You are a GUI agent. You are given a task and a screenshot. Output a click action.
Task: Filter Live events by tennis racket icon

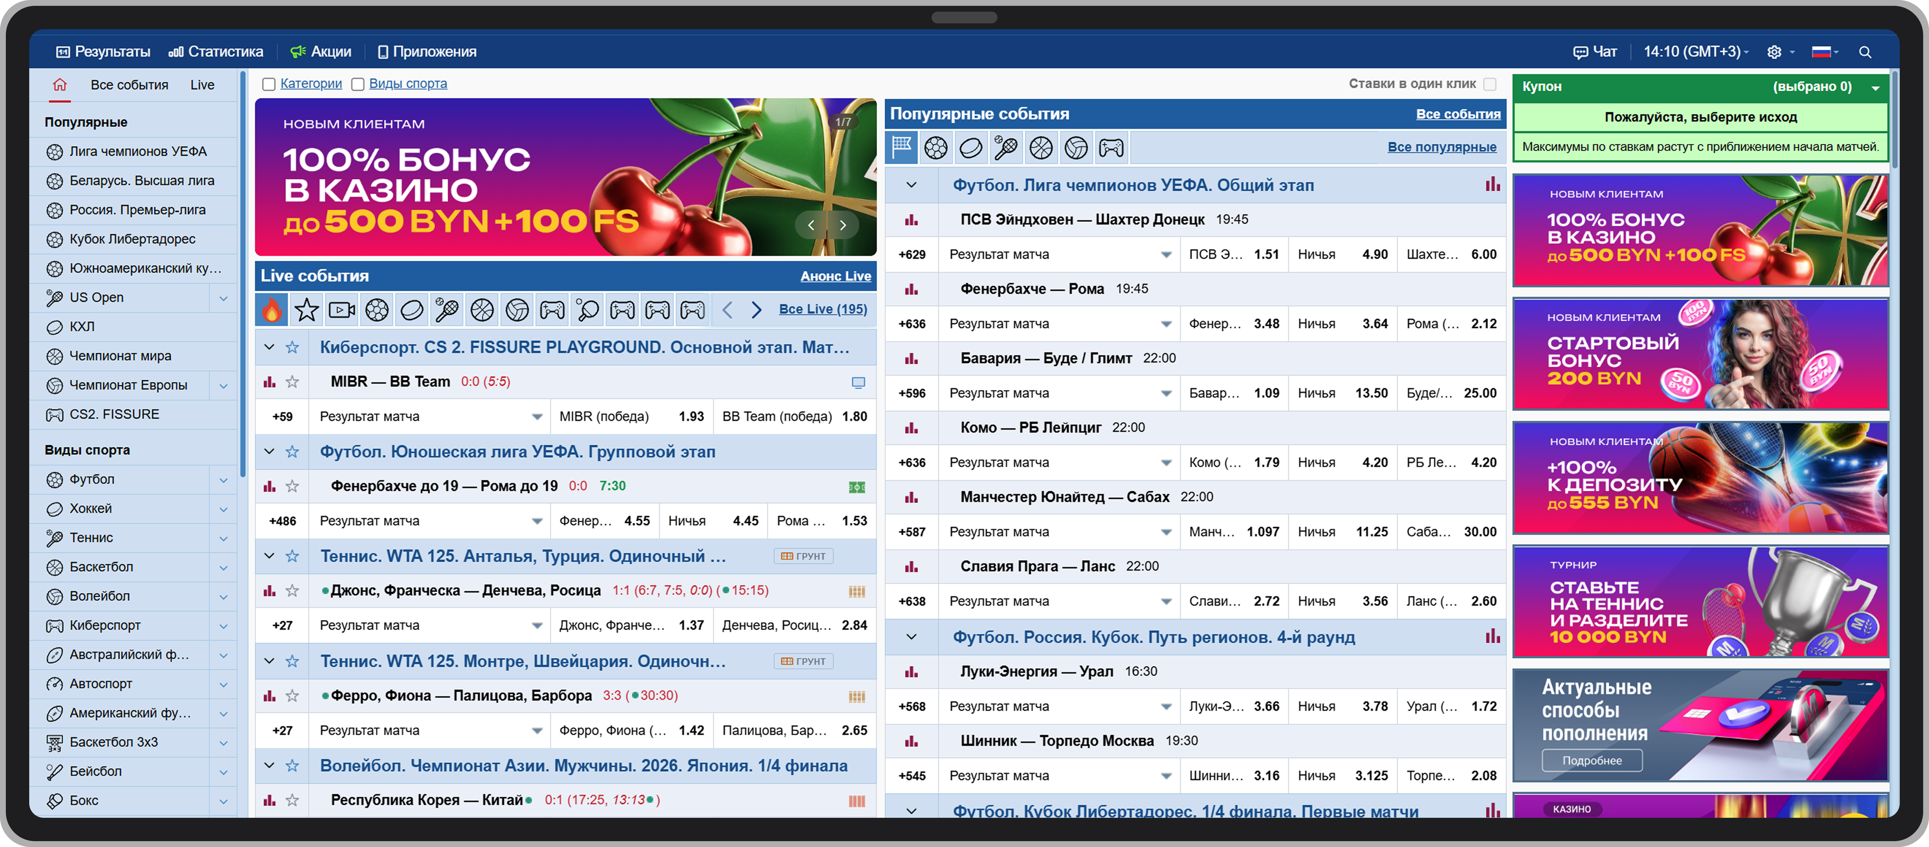(x=447, y=309)
